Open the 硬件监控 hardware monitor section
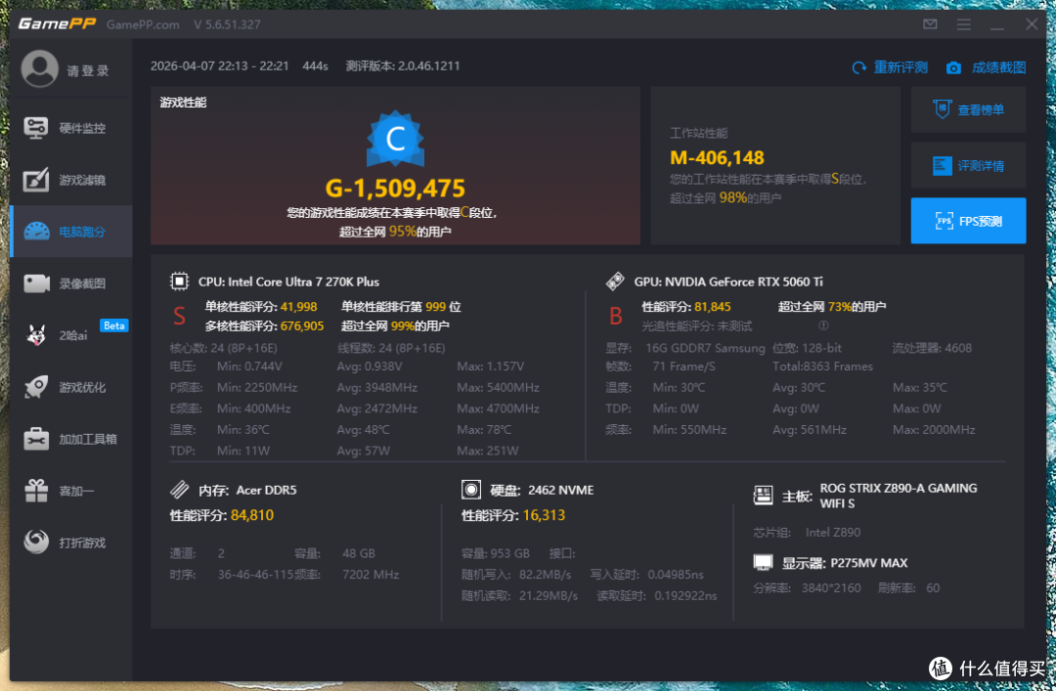The image size is (1056, 691). (x=70, y=128)
